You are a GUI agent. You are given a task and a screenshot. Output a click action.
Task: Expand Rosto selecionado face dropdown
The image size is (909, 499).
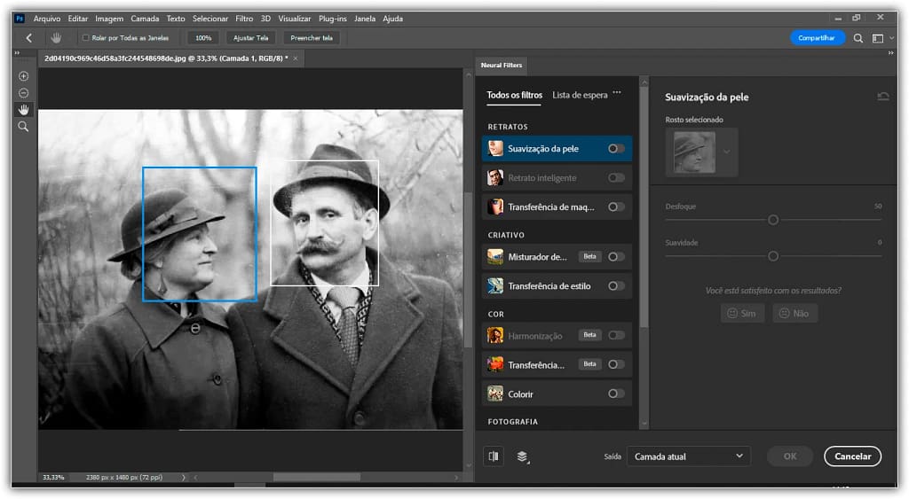click(726, 152)
